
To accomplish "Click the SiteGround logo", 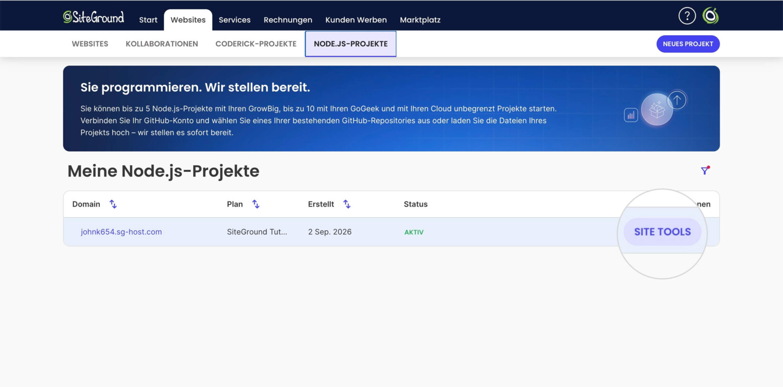I will tap(94, 17).
